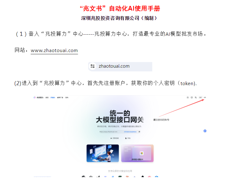
Task: Click the 注册 button at red arrow
Action: tap(205, 97)
